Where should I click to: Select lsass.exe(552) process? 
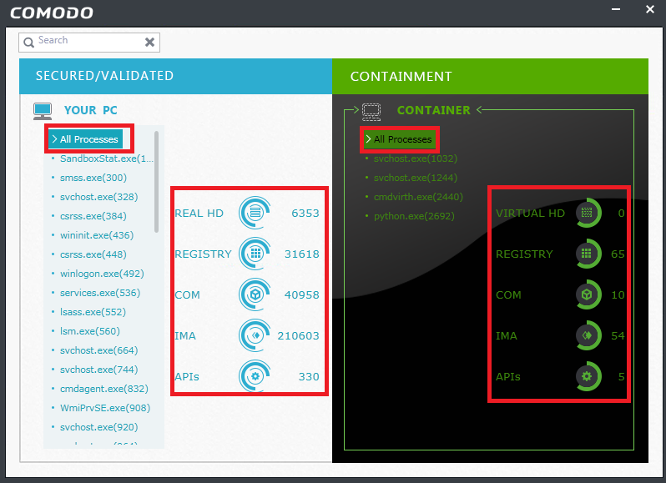point(93,312)
